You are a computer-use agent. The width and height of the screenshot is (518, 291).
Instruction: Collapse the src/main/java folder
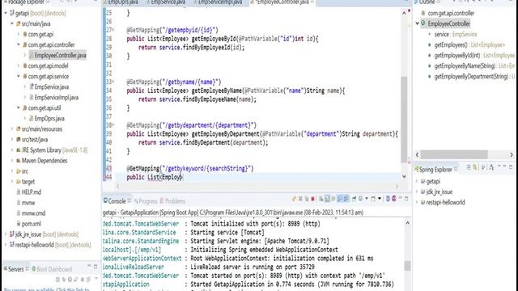[x=12, y=23]
